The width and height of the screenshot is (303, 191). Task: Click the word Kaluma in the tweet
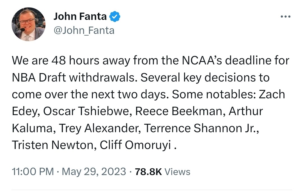pos(31,128)
